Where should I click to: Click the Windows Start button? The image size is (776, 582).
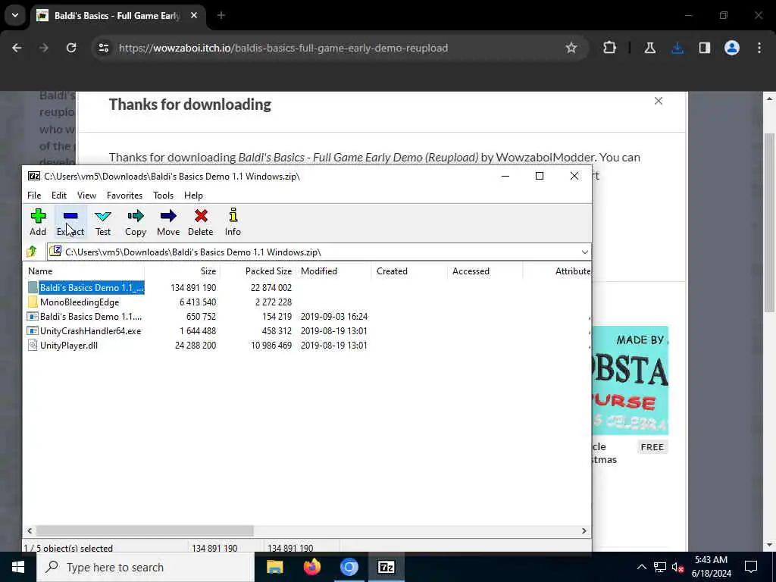[x=18, y=567]
